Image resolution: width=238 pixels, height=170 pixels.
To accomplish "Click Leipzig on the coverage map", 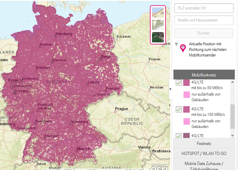I will pos(93,82).
